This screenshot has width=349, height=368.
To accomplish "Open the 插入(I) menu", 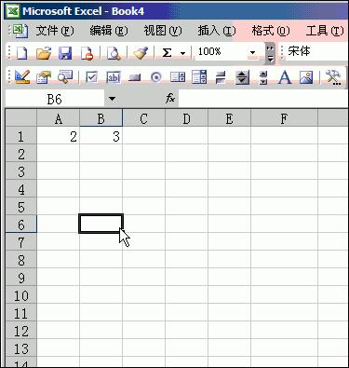I will point(217,31).
